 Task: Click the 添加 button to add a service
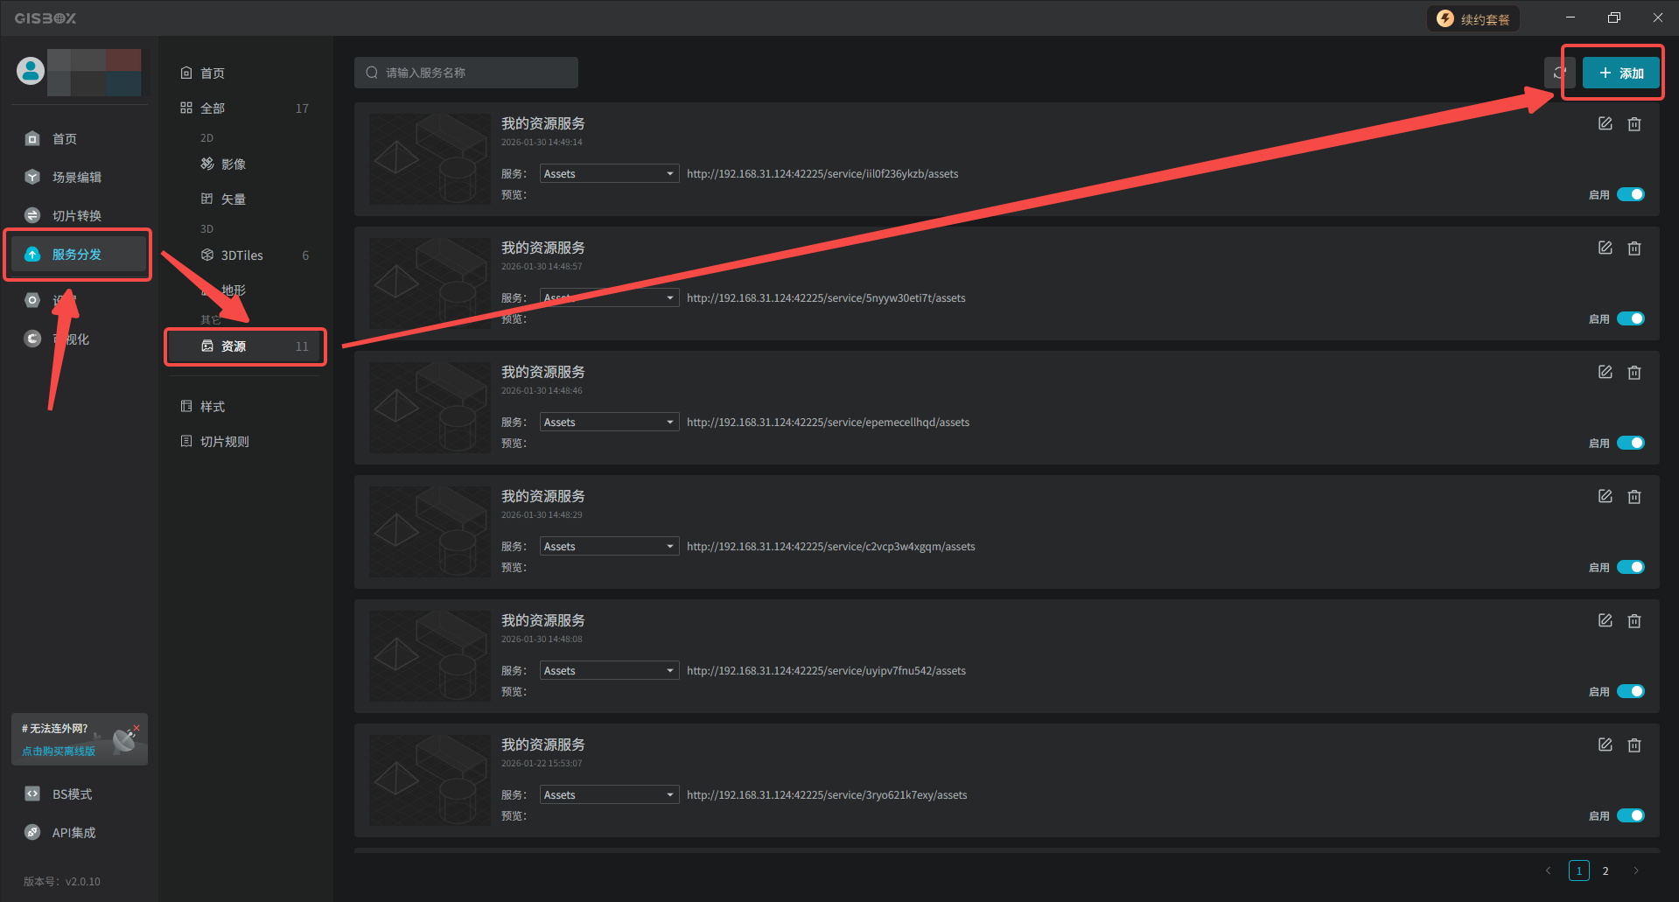pos(1620,73)
